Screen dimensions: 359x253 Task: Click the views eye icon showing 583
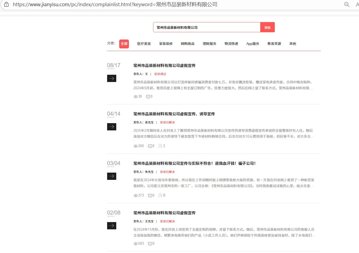pos(136,244)
